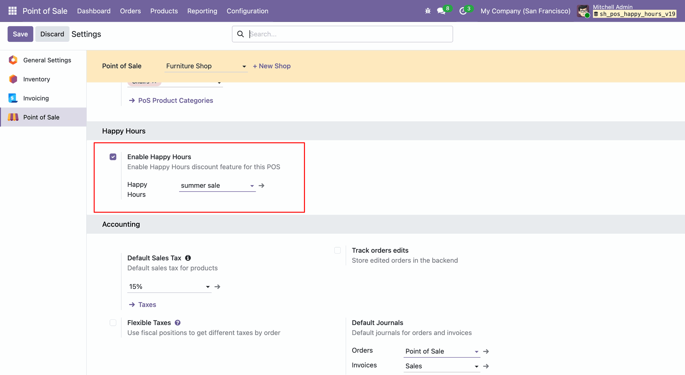Click the Default Sales Tax info icon
The width and height of the screenshot is (685, 375).
pos(188,258)
